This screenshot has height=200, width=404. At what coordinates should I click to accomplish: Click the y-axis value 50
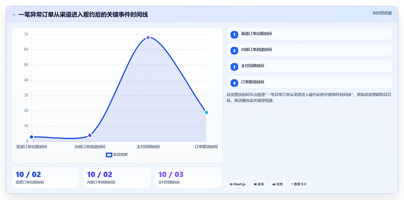coord(26,65)
